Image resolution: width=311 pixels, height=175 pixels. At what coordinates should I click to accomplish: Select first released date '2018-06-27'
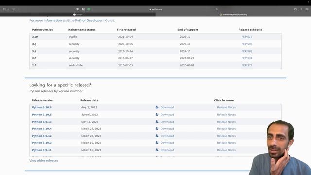click(125, 58)
